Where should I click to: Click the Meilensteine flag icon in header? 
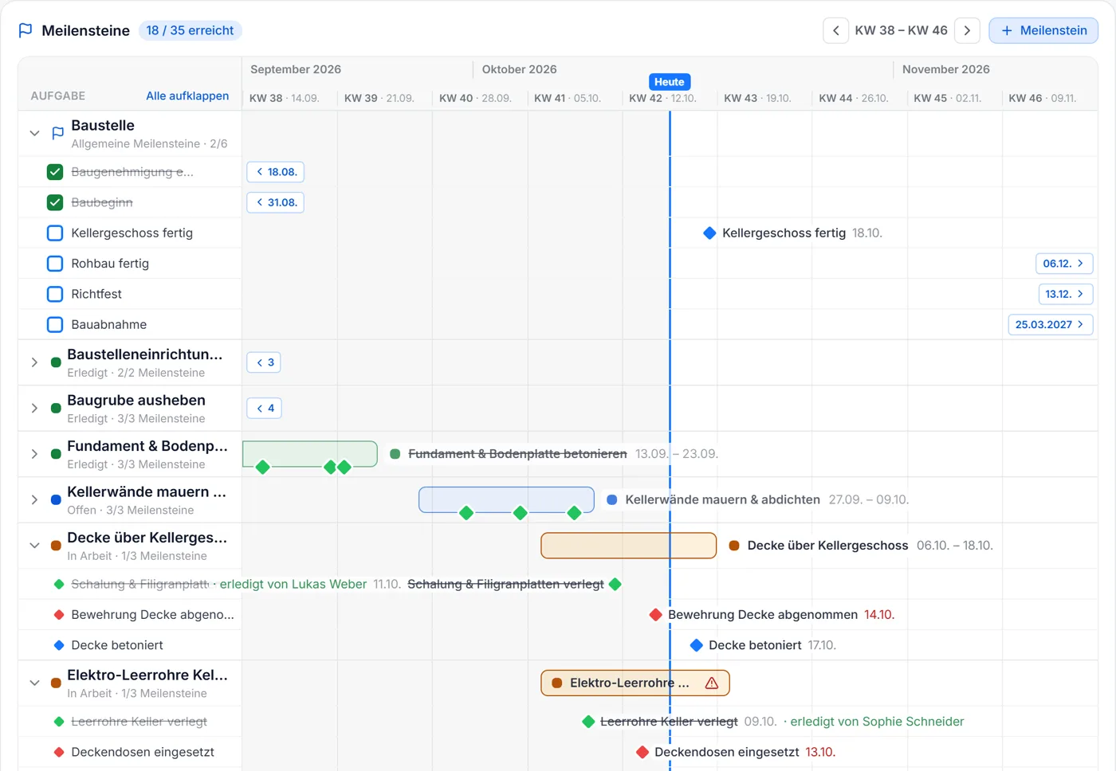26,30
